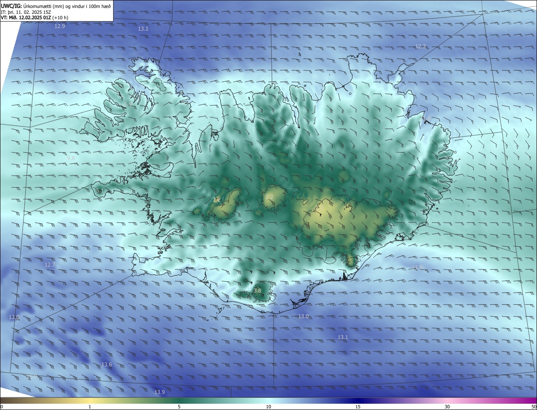Click the "1" tick label on the color scale
Viewport: 537px width, 410px height.
click(x=90, y=407)
